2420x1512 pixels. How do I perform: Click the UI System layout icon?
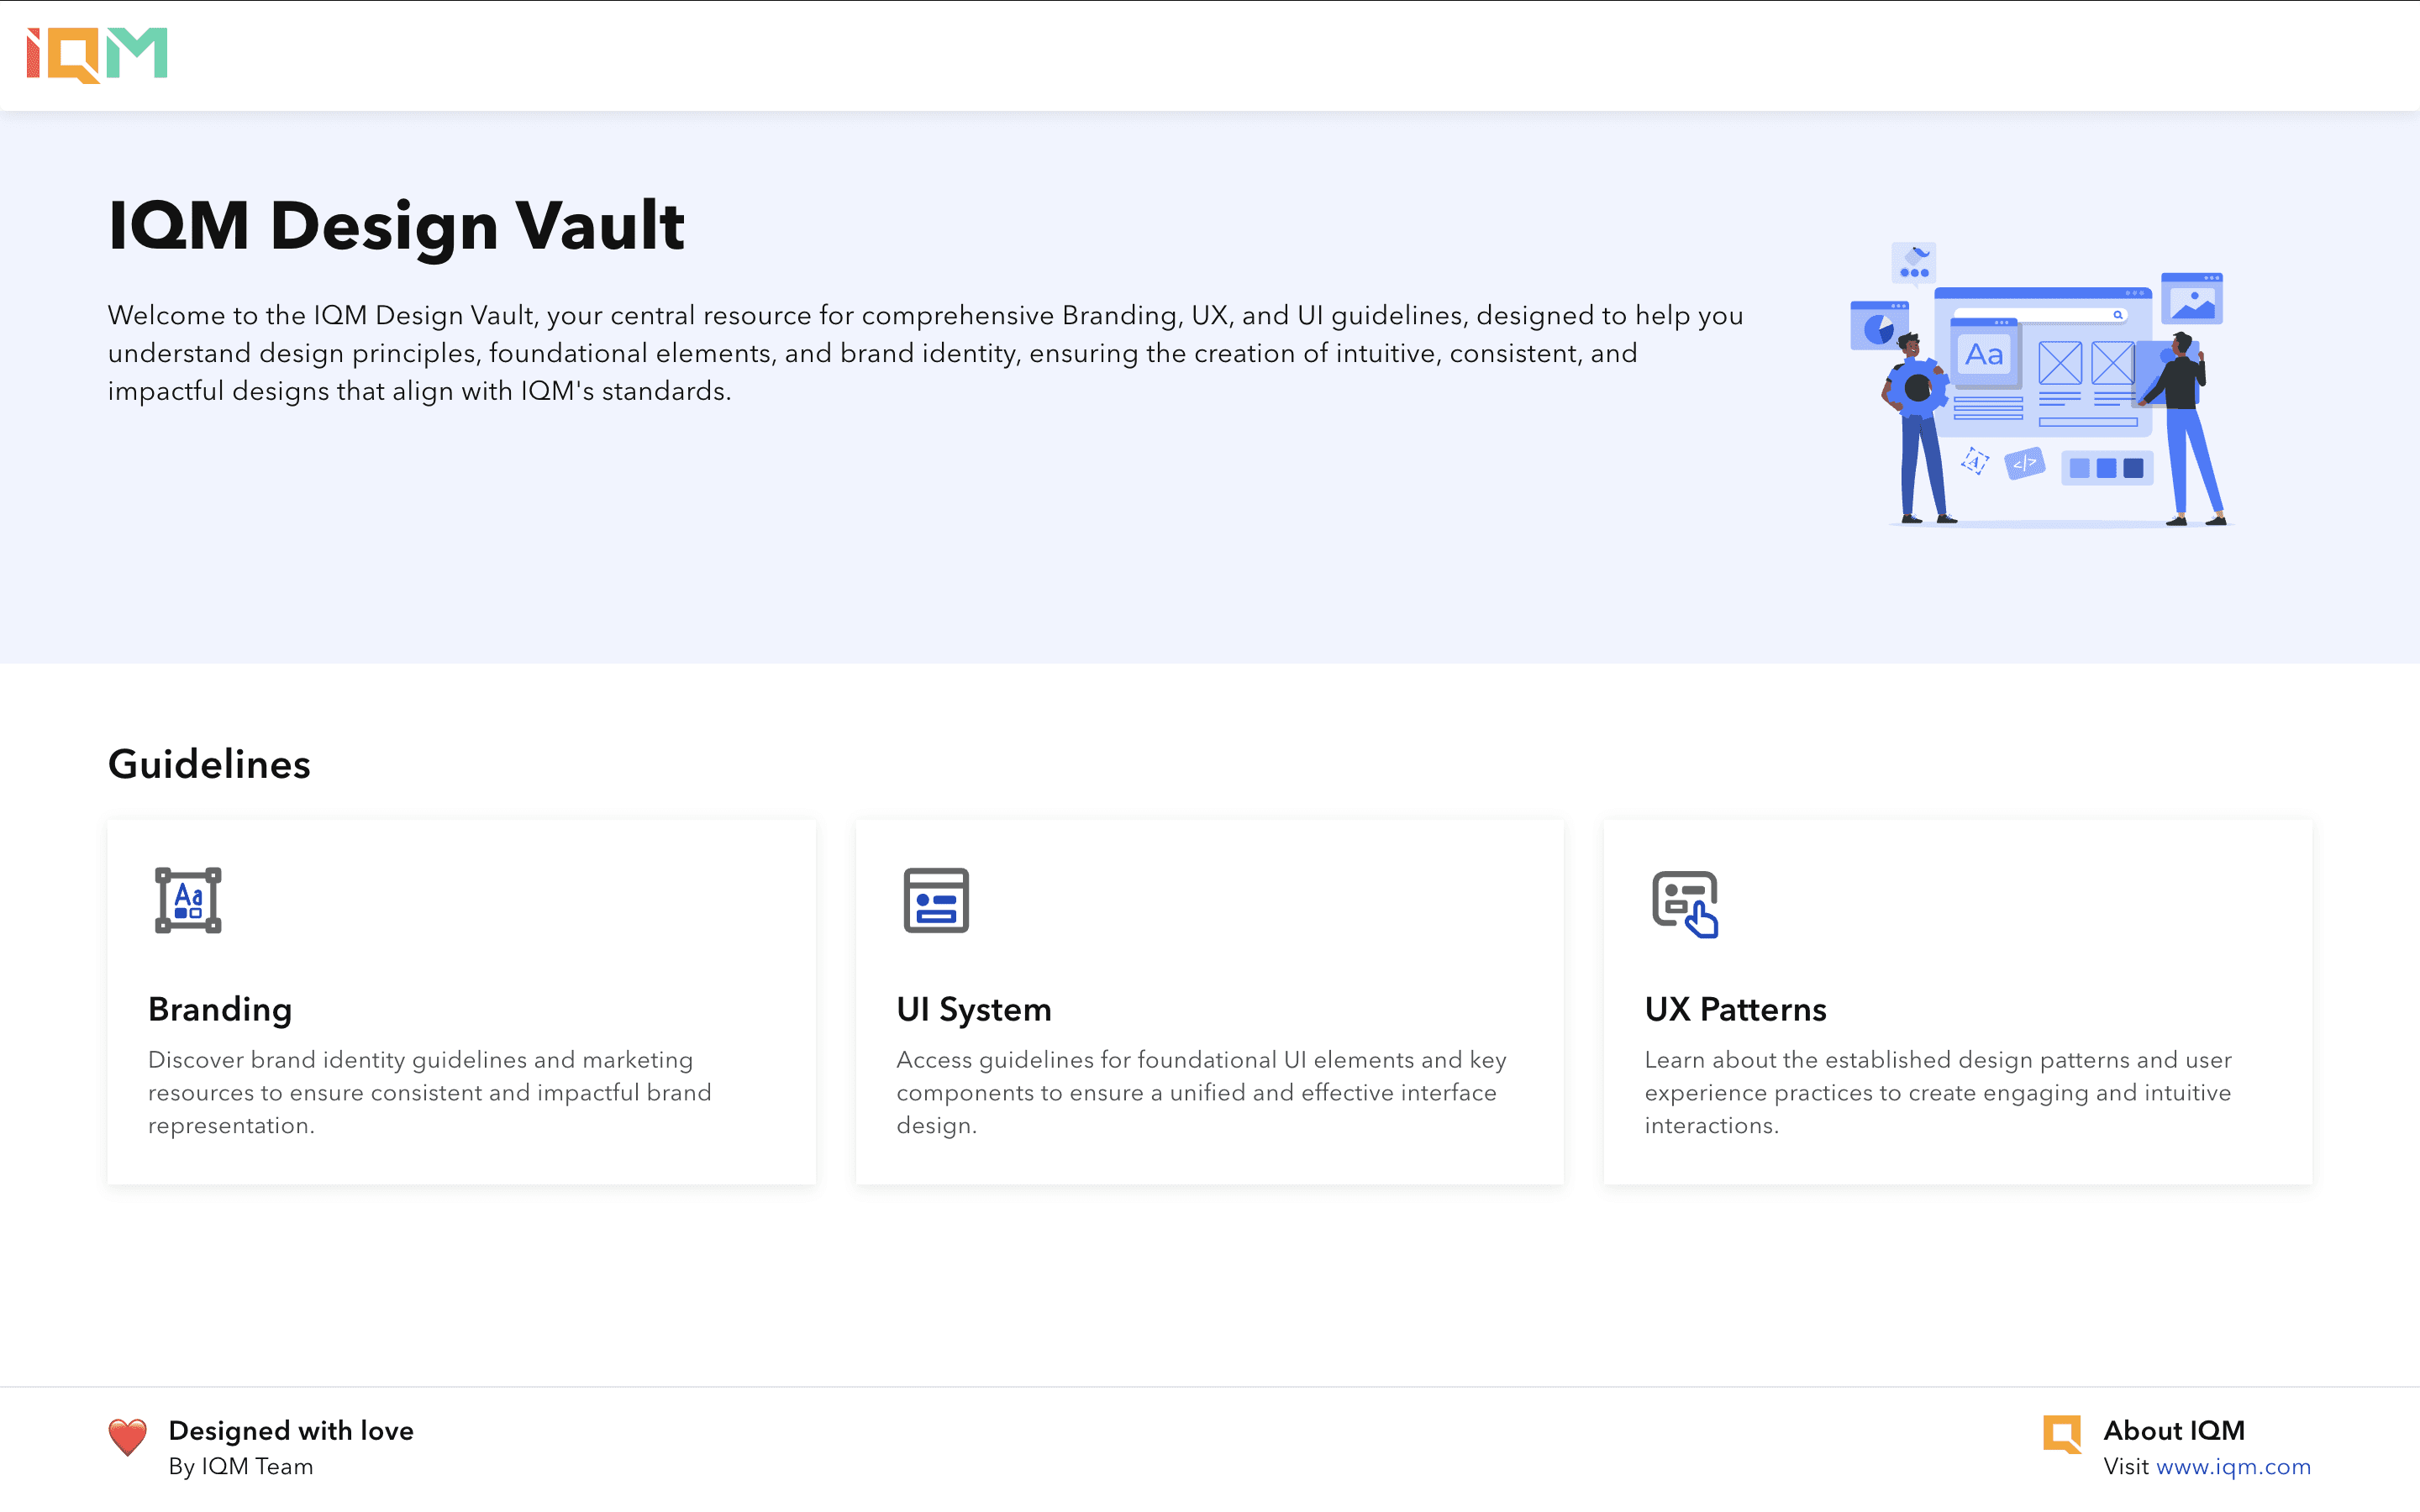point(936,900)
